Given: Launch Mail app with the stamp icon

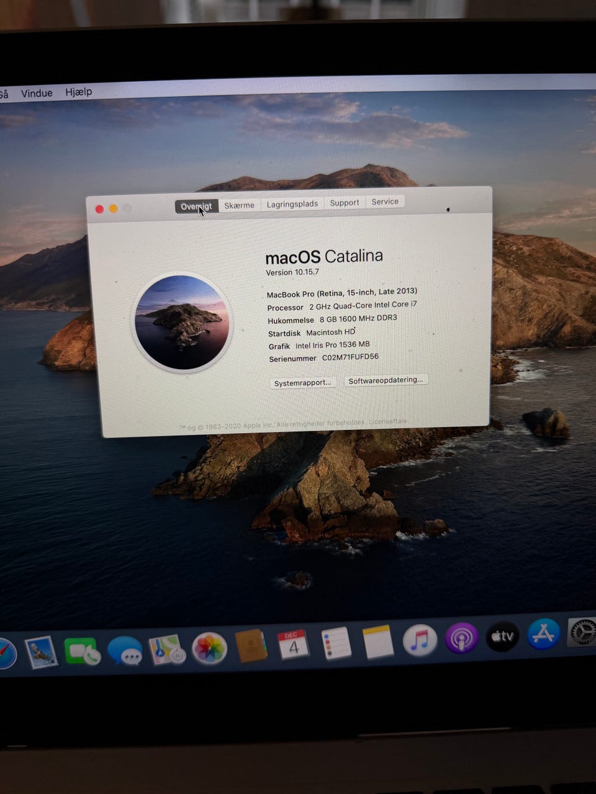Looking at the screenshot, I should (x=41, y=653).
